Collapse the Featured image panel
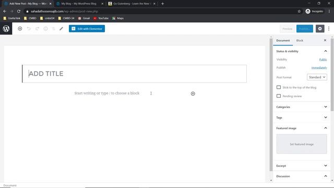 pyautogui.click(x=302, y=128)
